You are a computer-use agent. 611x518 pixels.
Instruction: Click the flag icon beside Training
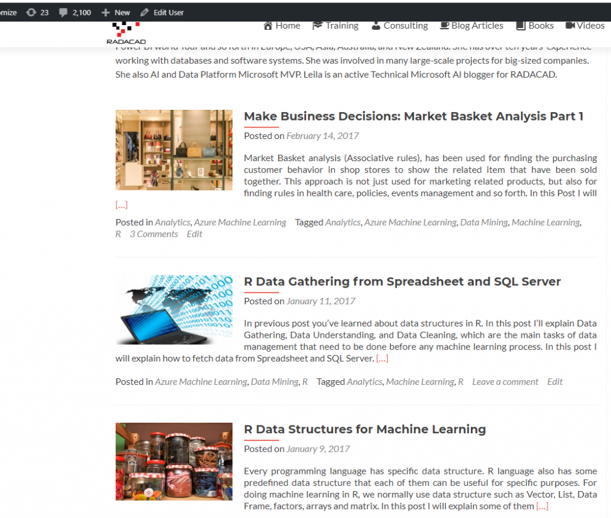click(x=317, y=26)
